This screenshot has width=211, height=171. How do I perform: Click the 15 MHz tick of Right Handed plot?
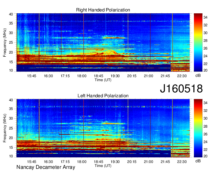[11, 62]
